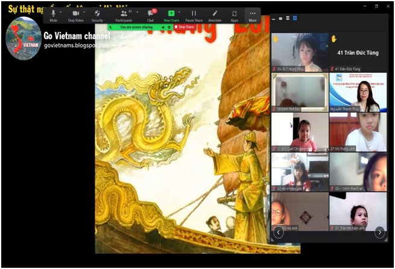
Task: Select video tile of 27-Vũ Trang Linh
Action: tap(358, 132)
